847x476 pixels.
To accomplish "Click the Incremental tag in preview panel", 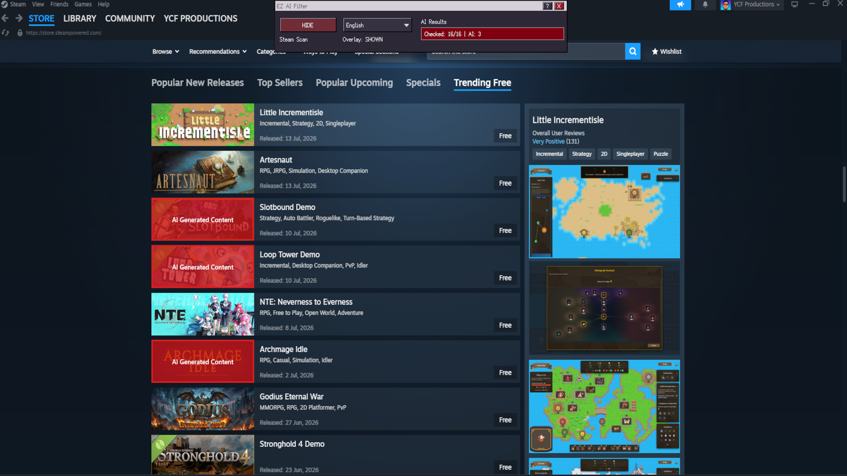I will (x=549, y=154).
